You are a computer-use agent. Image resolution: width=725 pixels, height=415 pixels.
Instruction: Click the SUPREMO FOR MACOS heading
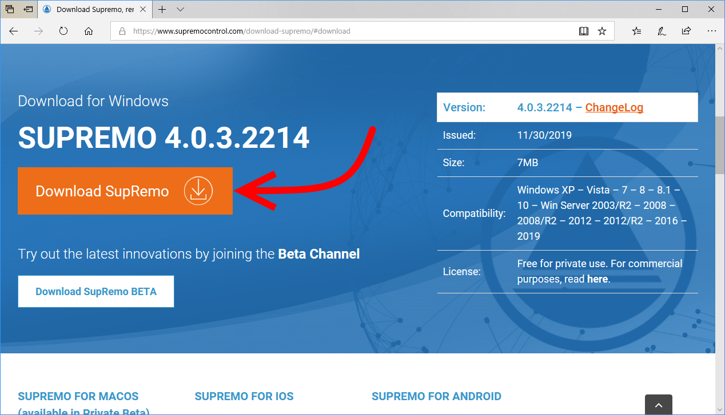point(78,396)
